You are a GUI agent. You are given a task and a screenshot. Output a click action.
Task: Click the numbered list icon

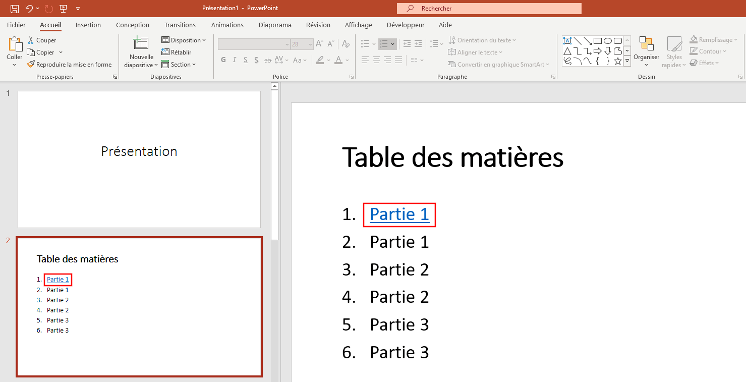point(384,44)
